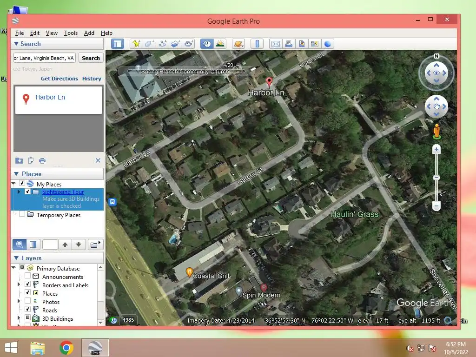Collapse the Primary Database node
Image resolution: width=476 pixels, height=357 pixels.
pos(13,267)
